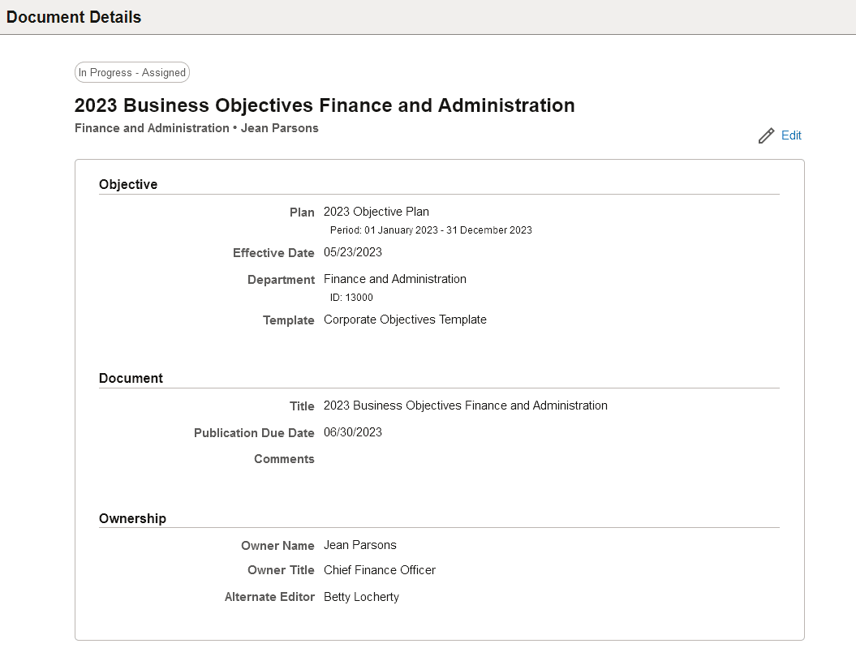Click the Effective Date value 05/23/2023
Screen dimensions: 856x648
pyautogui.click(x=352, y=252)
